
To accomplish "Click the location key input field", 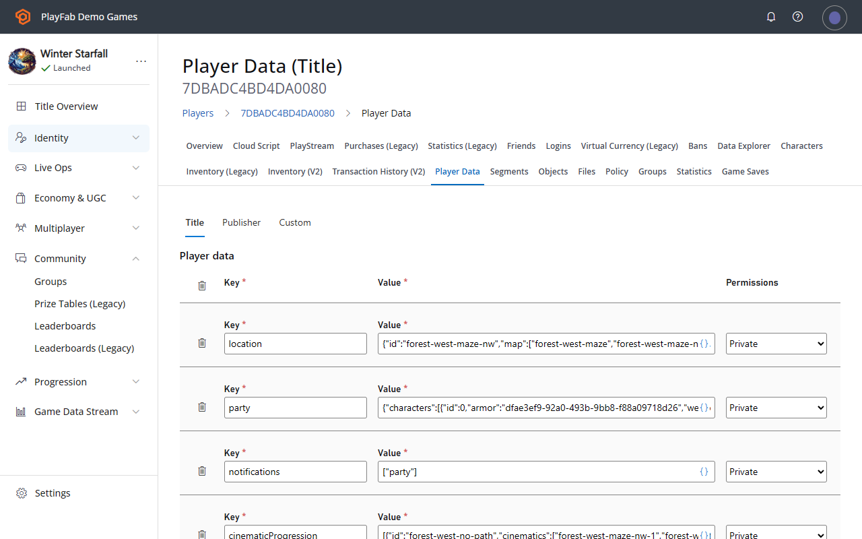I will [296, 344].
